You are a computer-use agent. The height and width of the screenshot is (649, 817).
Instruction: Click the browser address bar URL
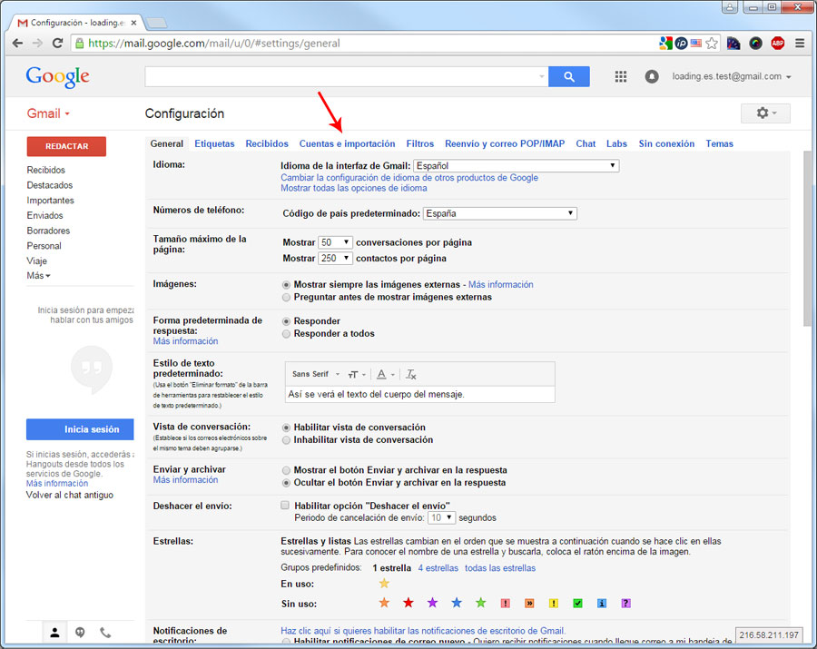click(213, 44)
